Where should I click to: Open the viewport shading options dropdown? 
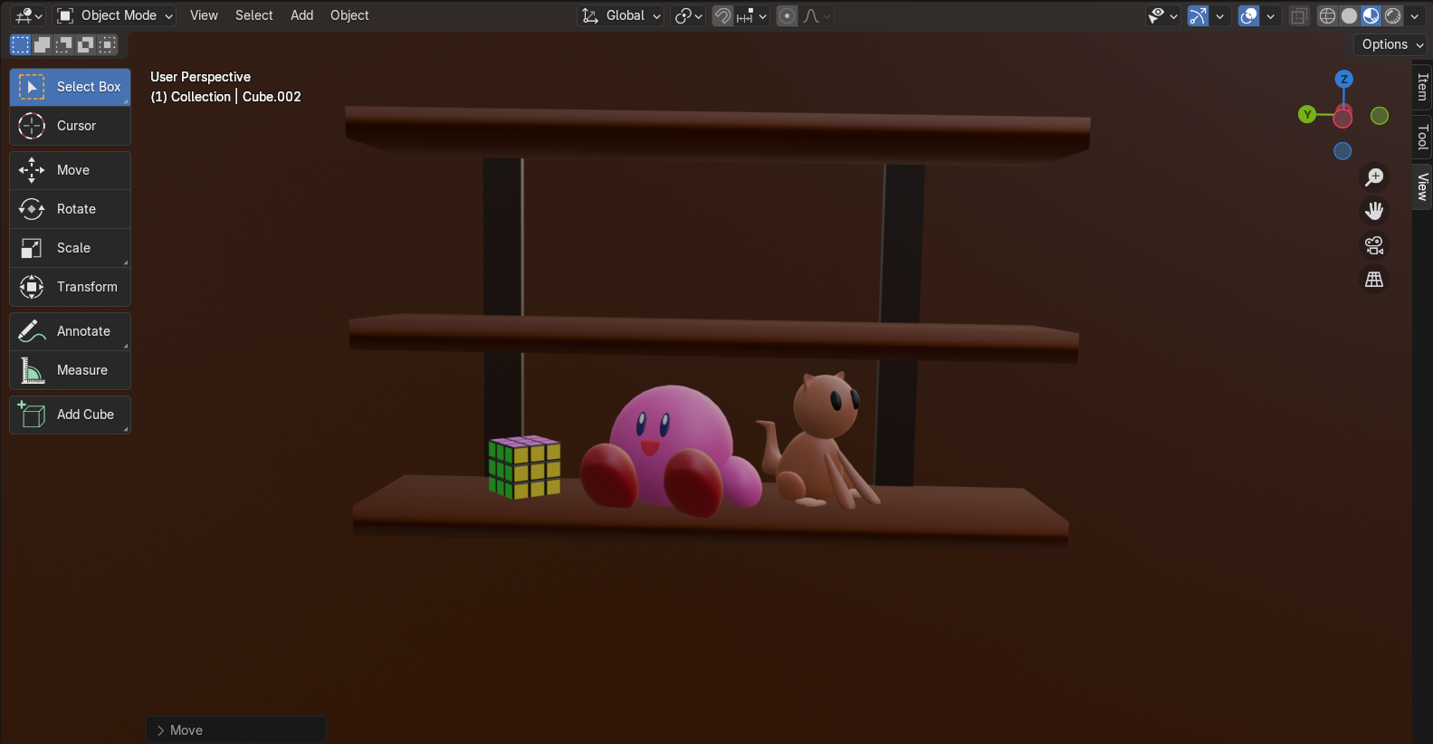tap(1415, 15)
